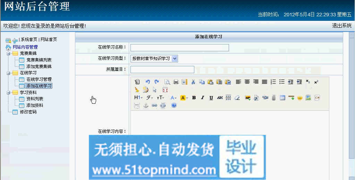Go to 系统首页
The width and height of the screenshot is (355, 180).
(29, 40)
